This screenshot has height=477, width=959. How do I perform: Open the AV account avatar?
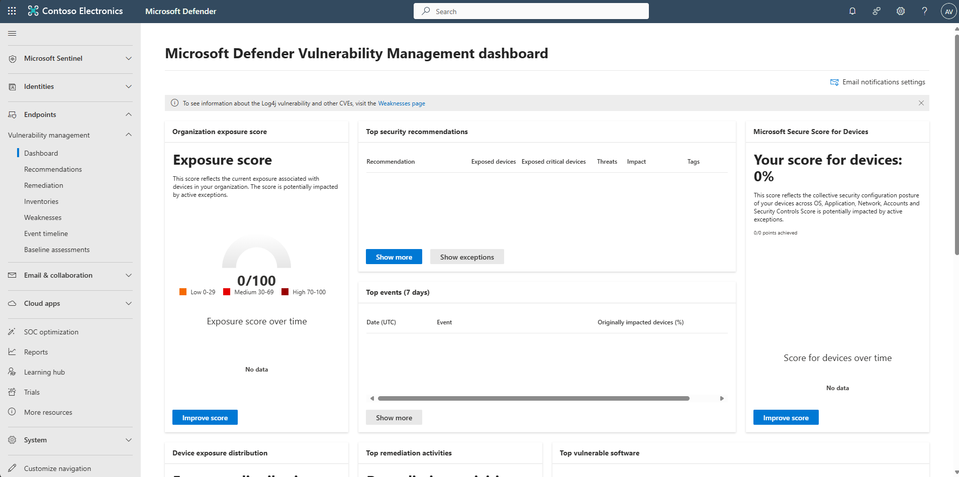[948, 11]
